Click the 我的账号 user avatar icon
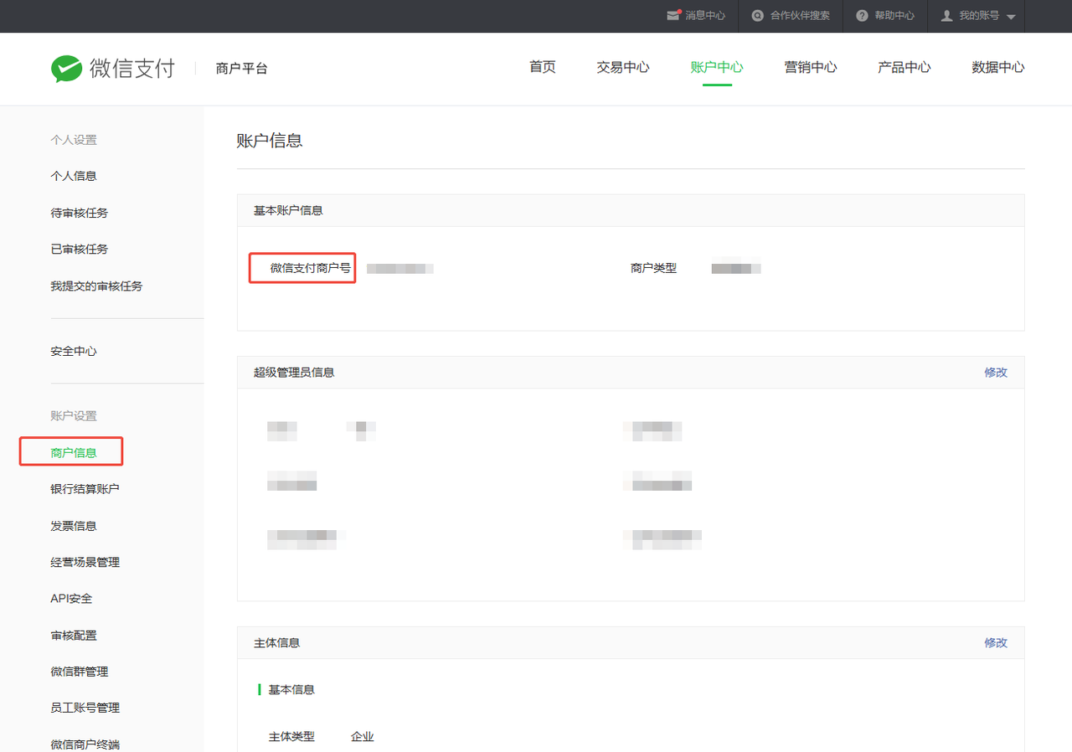The image size is (1072, 752). (947, 16)
